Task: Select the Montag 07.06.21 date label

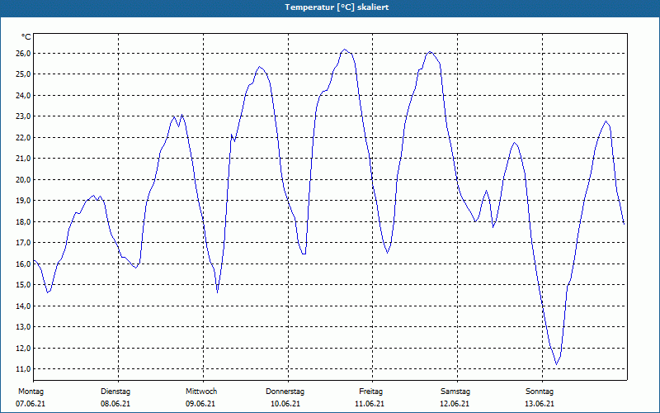Action: click(x=31, y=397)
